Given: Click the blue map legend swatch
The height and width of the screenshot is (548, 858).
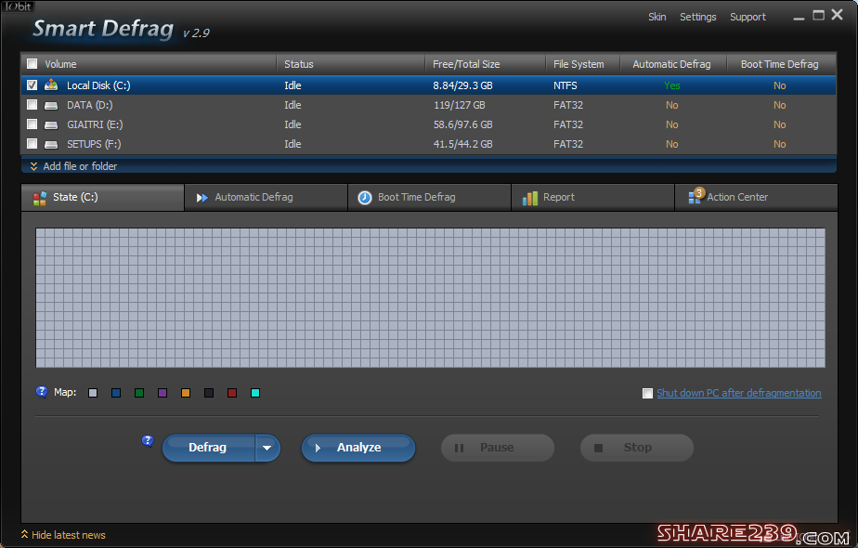Looking at the screenshot, I should tap(116, 393).
